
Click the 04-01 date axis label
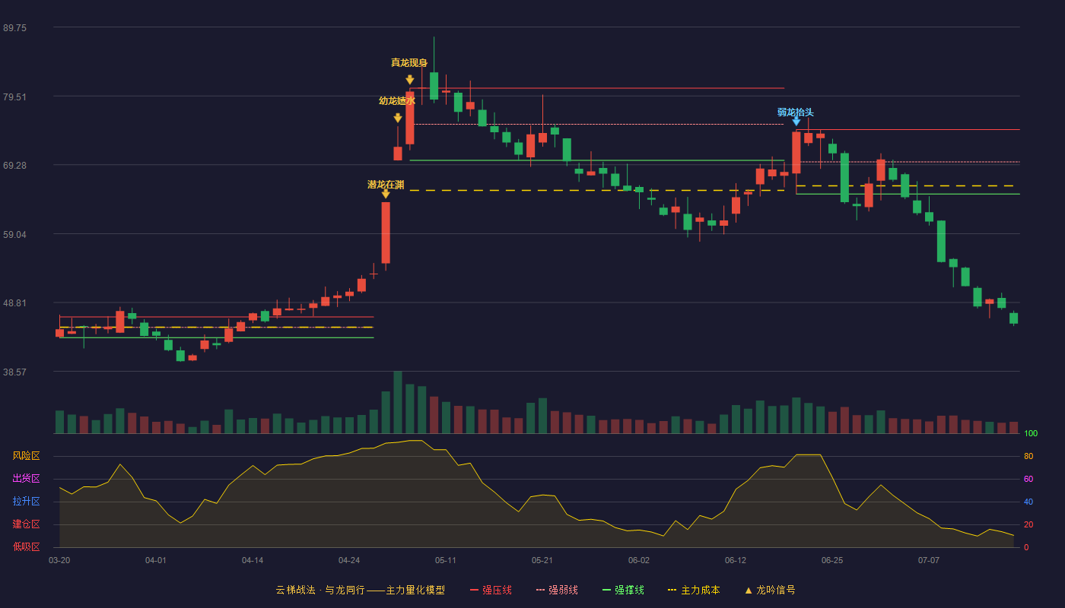tap(156, 560)
